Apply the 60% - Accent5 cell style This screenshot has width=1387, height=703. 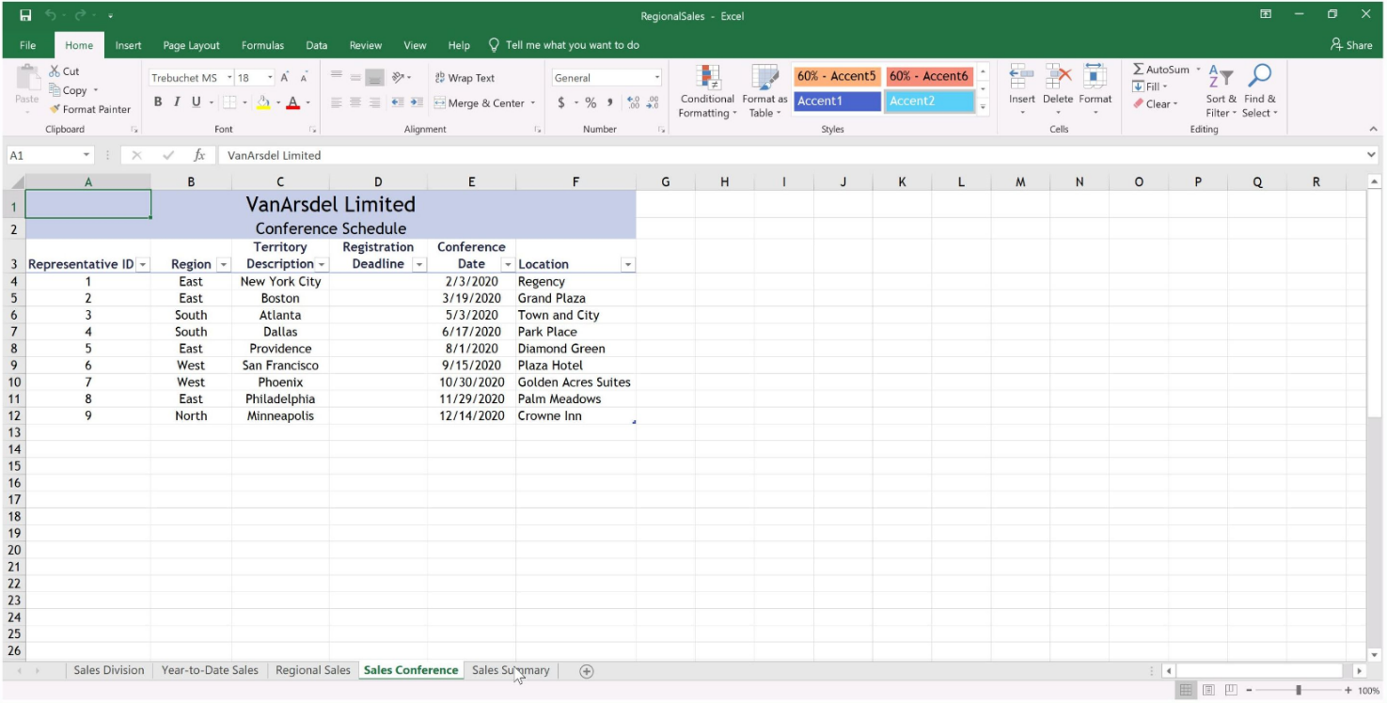coord(837,76)
